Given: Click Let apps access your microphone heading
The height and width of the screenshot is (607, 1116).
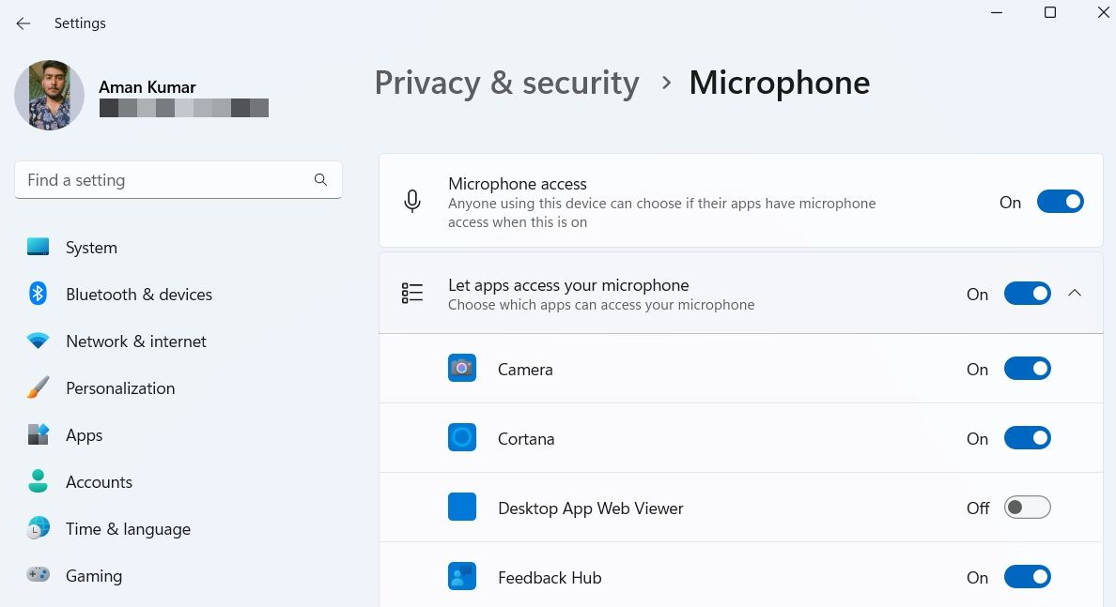Looking at the screenshot, I should (568, 285).
